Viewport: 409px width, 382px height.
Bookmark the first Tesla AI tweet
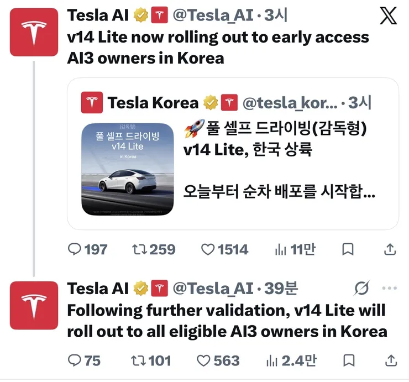click(x=348, y=249)
